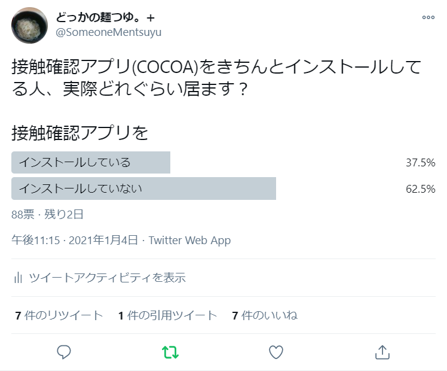This screenshot has height=371, width=447.
Task: Click the 88票 vote count text
Action: point(23,214)
